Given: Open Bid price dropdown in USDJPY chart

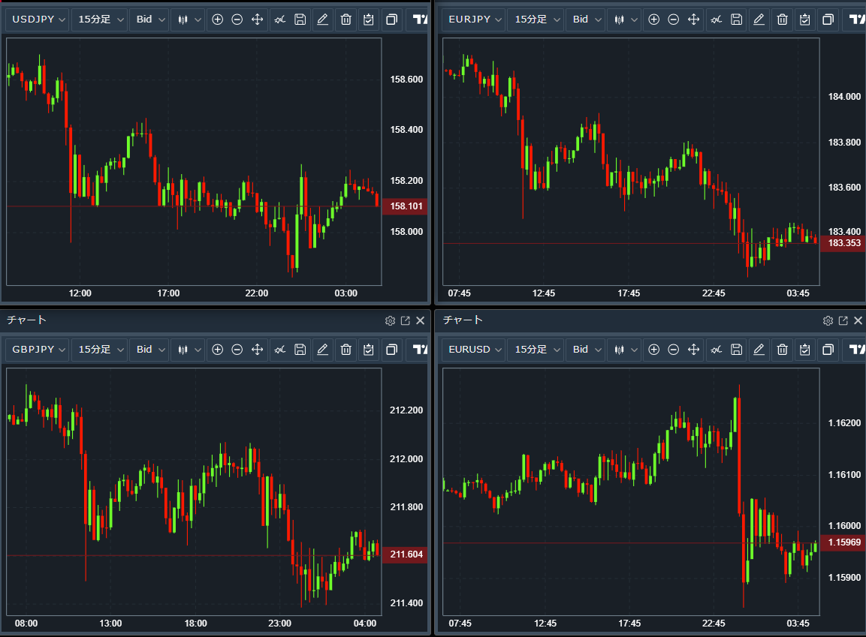Looking at the screenshot, I should (149, 20).
